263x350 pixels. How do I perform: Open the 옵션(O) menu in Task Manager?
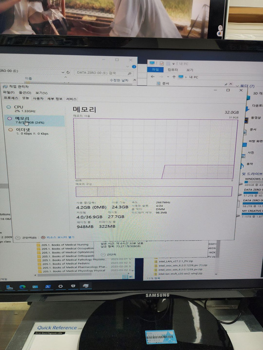tap(25, 93)
